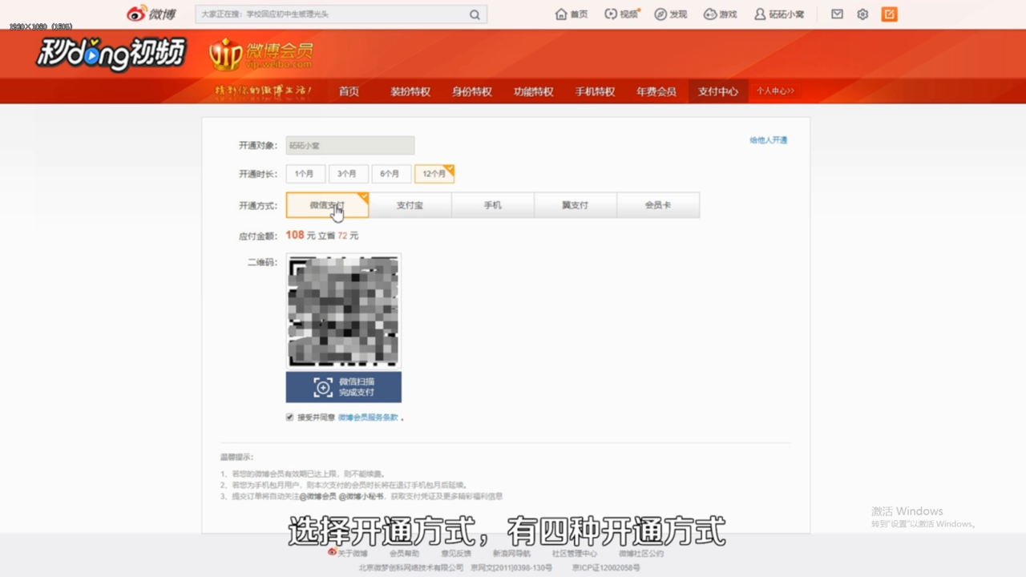Select the 12个月 duration option
Viewport: 1026px width, 577px height.
pyautogui.click(x=434, y=174)
